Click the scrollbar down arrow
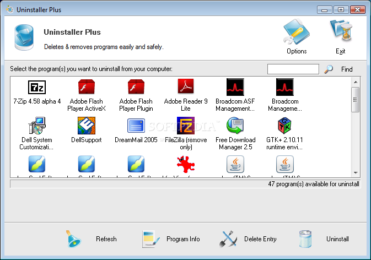This screenshot has width=371, height=260. tap(356, 173)
